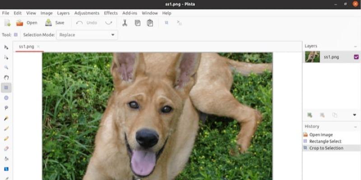
Task: Click the Open button
Action: [27, 23]
